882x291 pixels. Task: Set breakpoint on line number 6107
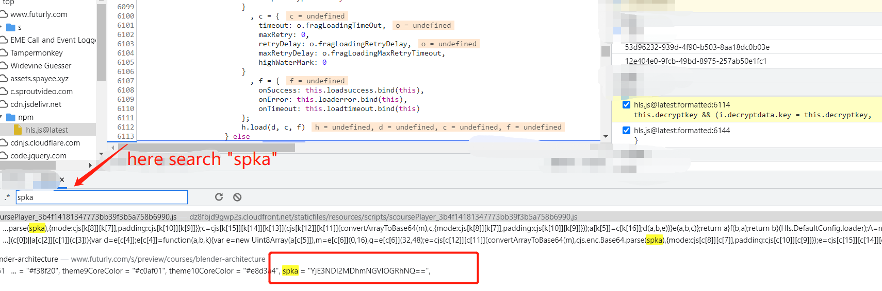125,81
